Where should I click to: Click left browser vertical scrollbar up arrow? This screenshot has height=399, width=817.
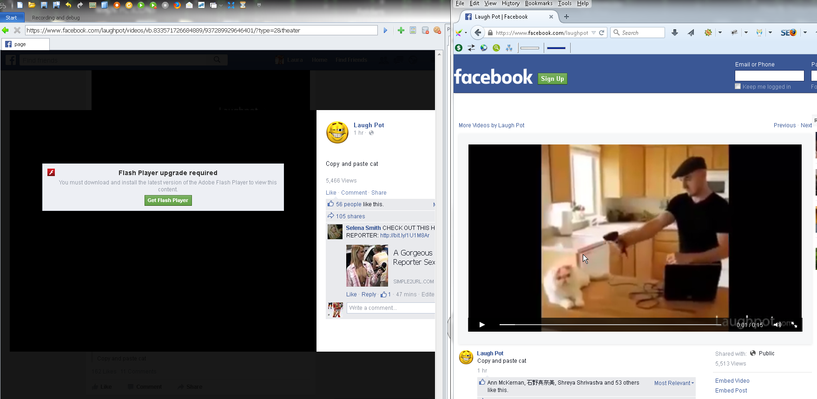click(x=439, y=54)
